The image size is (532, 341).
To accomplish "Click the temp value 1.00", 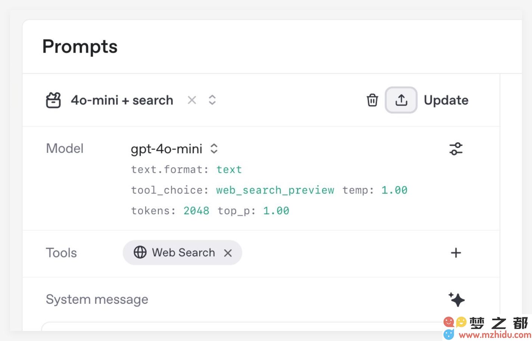I will coord(394,190).
